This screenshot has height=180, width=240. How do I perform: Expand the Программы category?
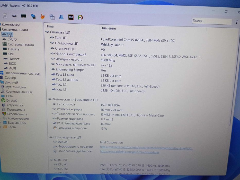coord(16,110)
